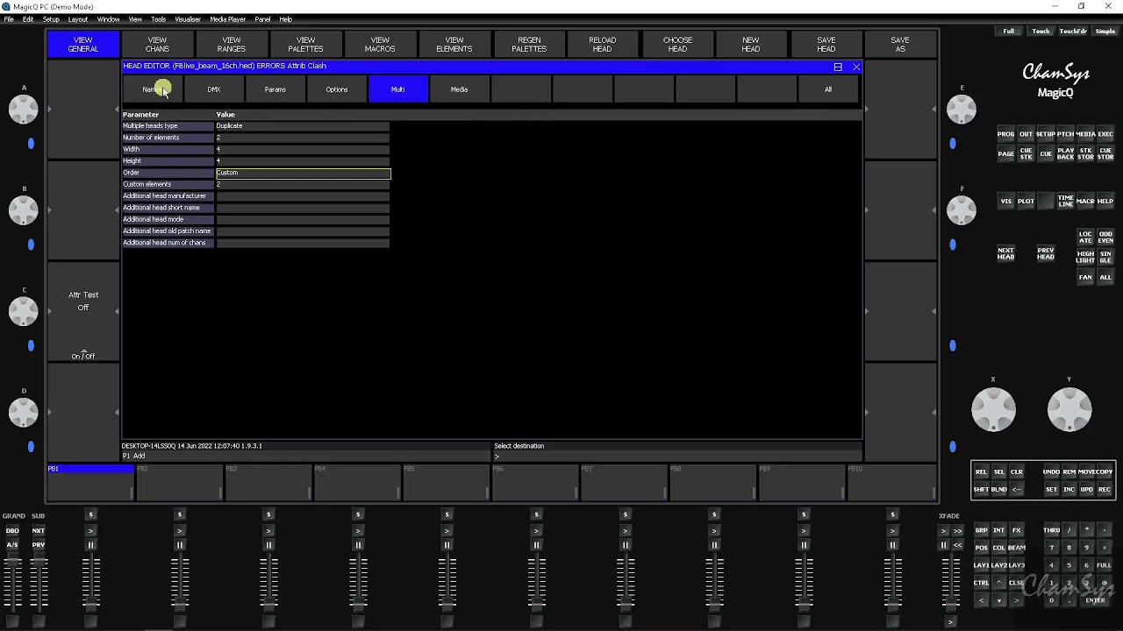Toggle the DBO blackout button

coord(12,530)
